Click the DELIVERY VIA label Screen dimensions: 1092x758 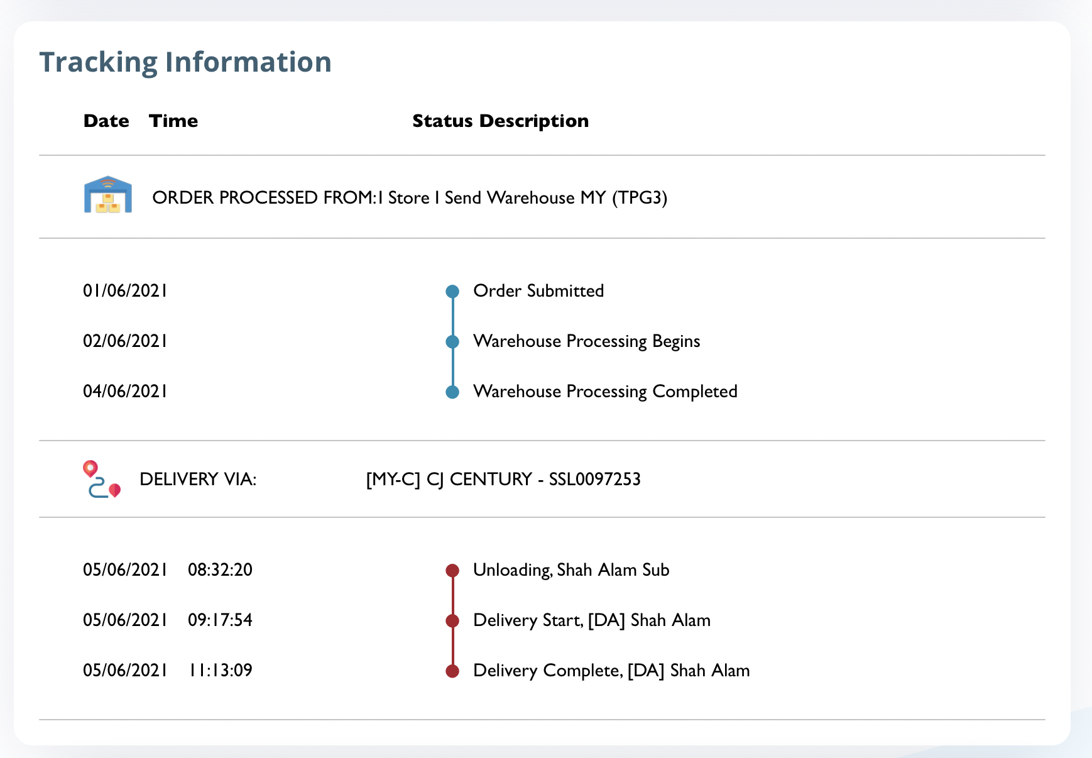pyautogui.click(x=198, y=480)
